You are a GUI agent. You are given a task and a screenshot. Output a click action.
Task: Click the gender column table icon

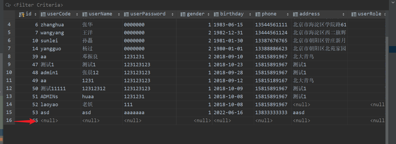coord(183,14)
